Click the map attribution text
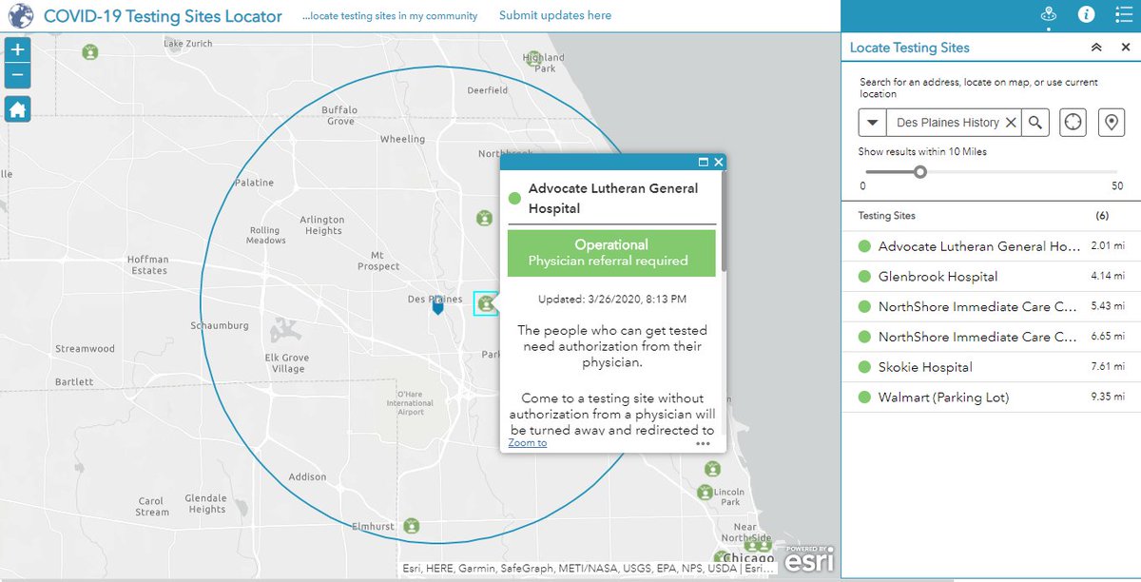The image size is (1141, 582). point(588,570)
